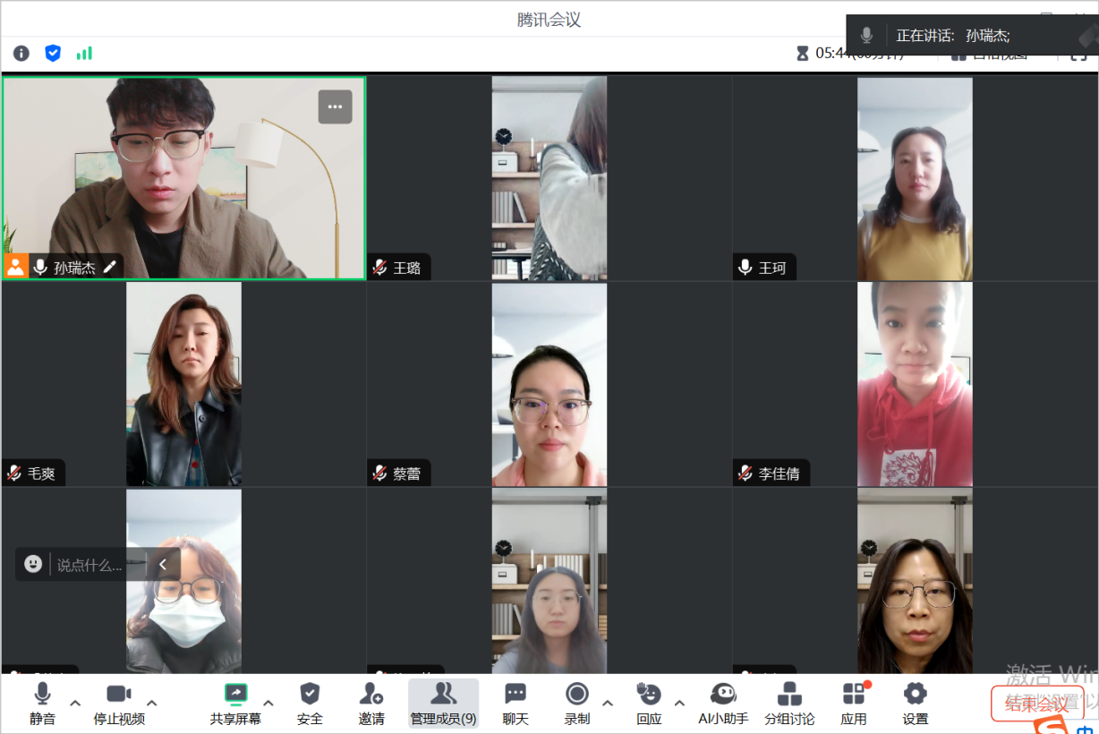1099x734 pixels.
Task: Click the 说点什么 chat input field
Action: tap(89, 565)
